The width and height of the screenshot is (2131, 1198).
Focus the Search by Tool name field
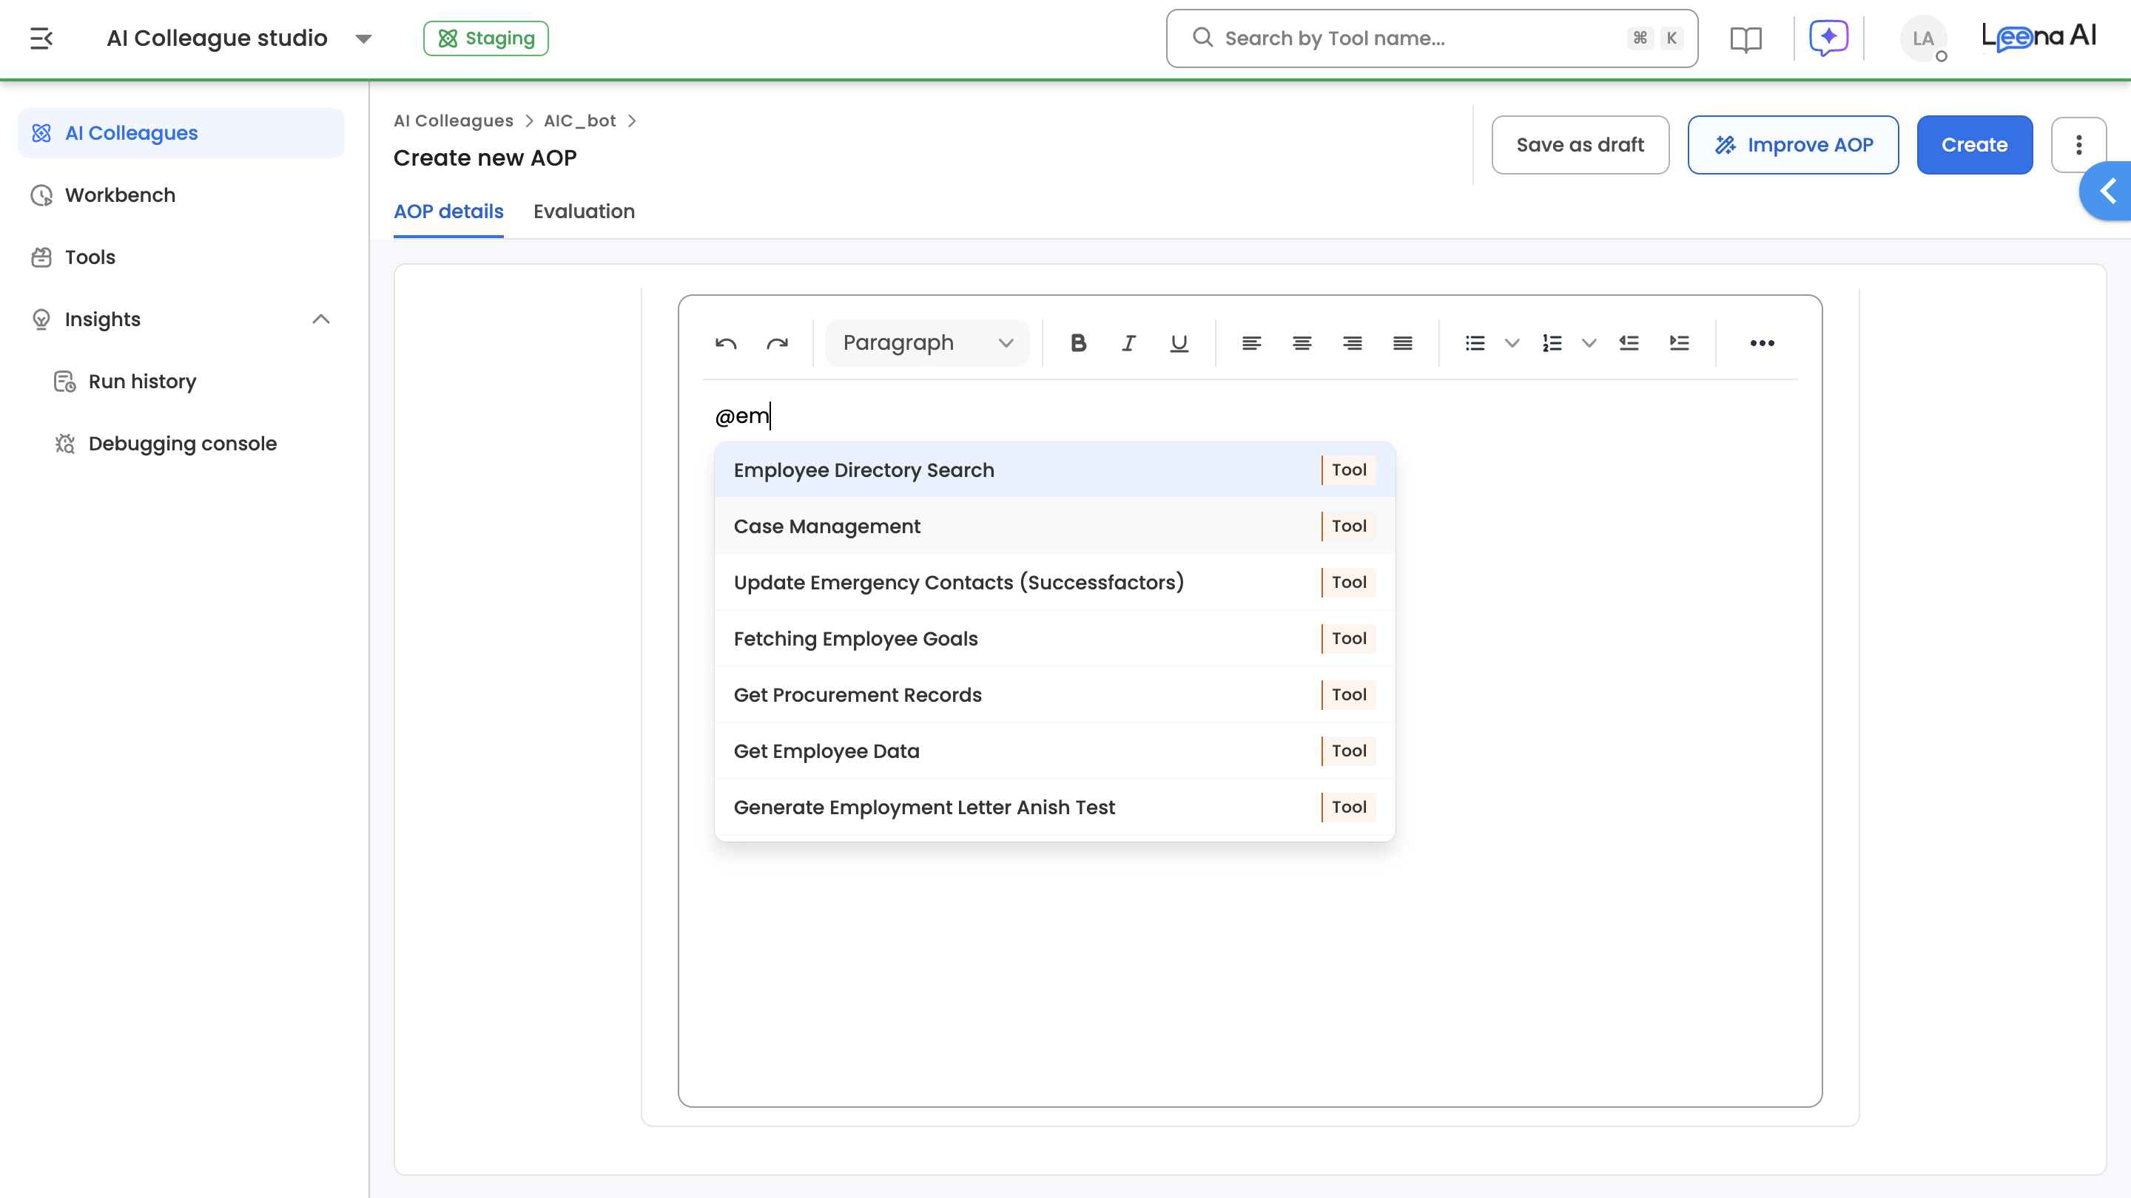1432,38
